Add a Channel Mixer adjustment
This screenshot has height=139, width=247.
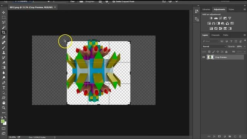[x=227, y=23]
